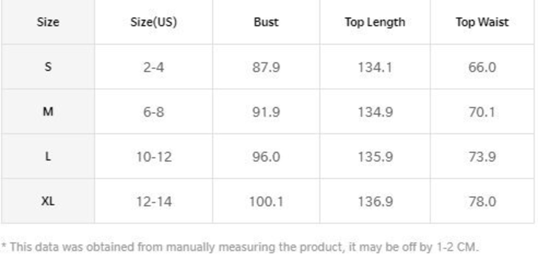Click the 135.9 top length cell
This screenshot has width=538, height=274.
[375, 157]
